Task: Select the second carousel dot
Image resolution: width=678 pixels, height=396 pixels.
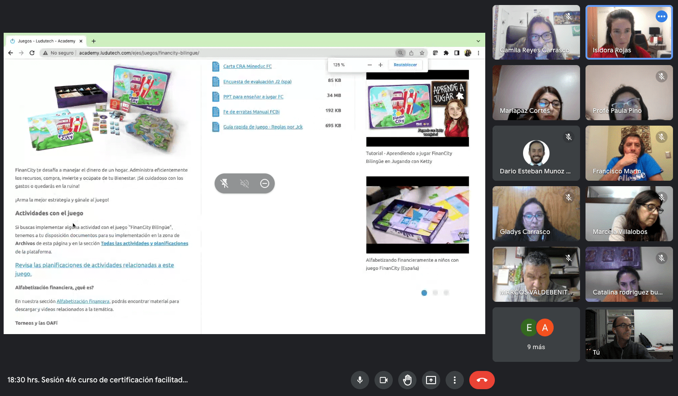Action: click(x=435, y=293)
